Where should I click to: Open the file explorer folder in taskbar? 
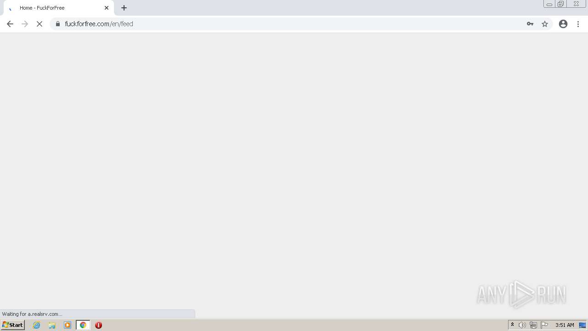tap(52, 325)
